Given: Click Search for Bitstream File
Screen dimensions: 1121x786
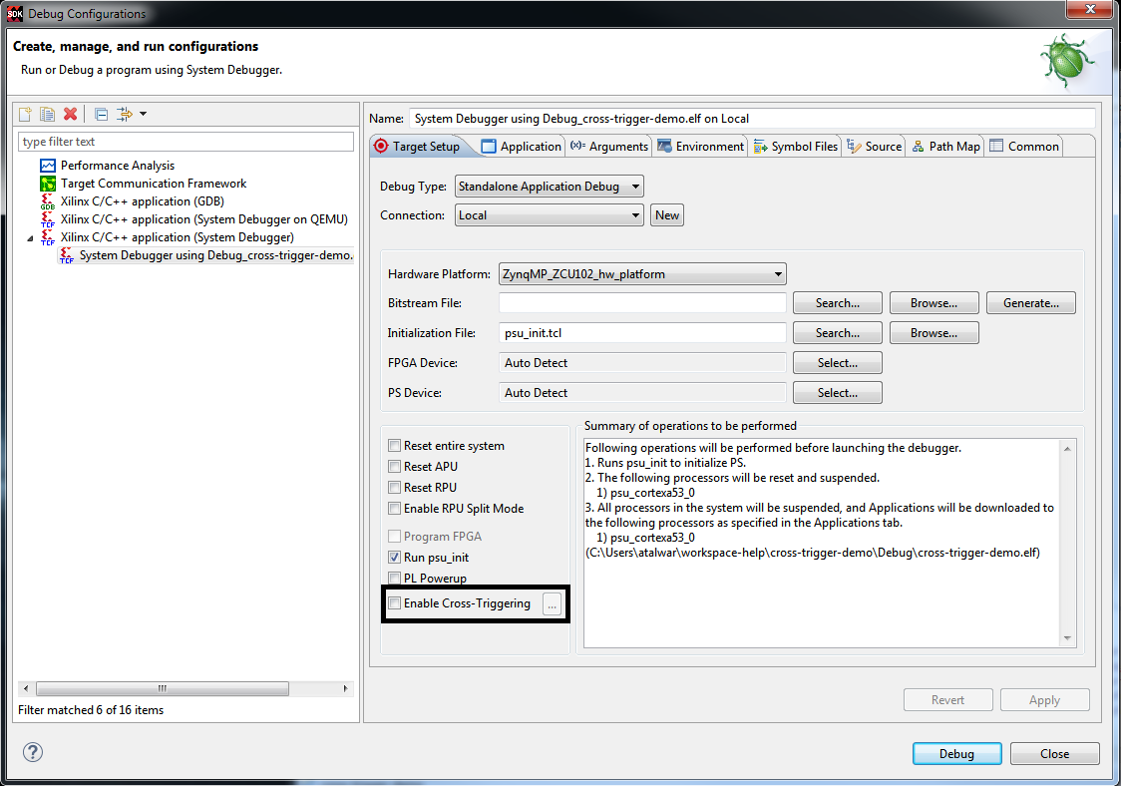Looking at the screenshot, I should click(x=837, y=303).
